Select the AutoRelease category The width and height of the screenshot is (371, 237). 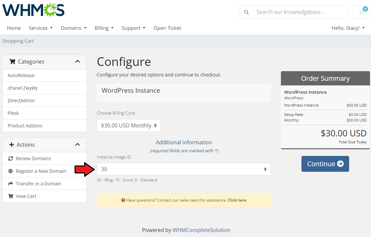[44, 75]
